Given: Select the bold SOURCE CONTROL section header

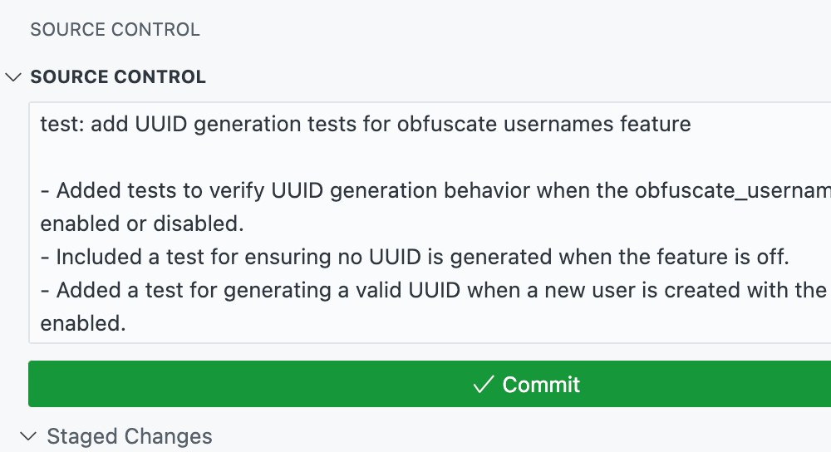Looking at the screenshot, I should pos(118,77).
